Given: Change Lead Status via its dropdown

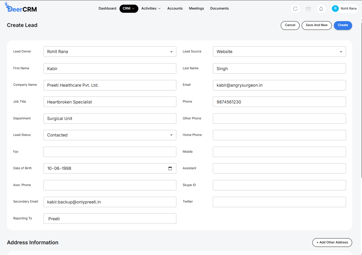Looking at the screenshot, I should click(171, 135).
